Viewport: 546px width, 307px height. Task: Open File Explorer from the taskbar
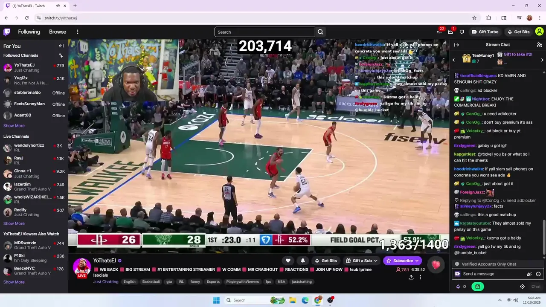293,300
